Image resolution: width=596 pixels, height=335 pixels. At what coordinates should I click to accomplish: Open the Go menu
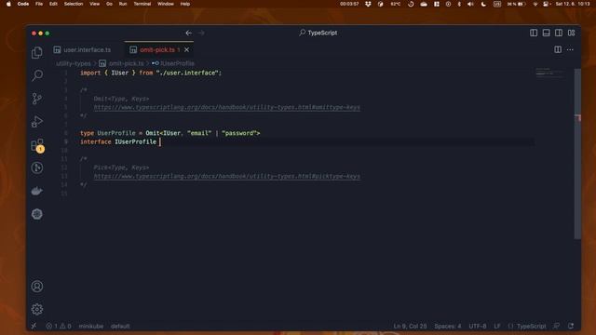(110, 4)
